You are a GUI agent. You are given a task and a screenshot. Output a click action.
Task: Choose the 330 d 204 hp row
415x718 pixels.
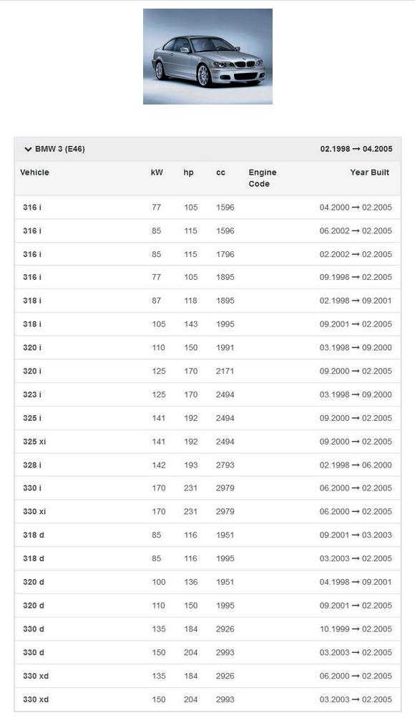(x=207, y=653)
